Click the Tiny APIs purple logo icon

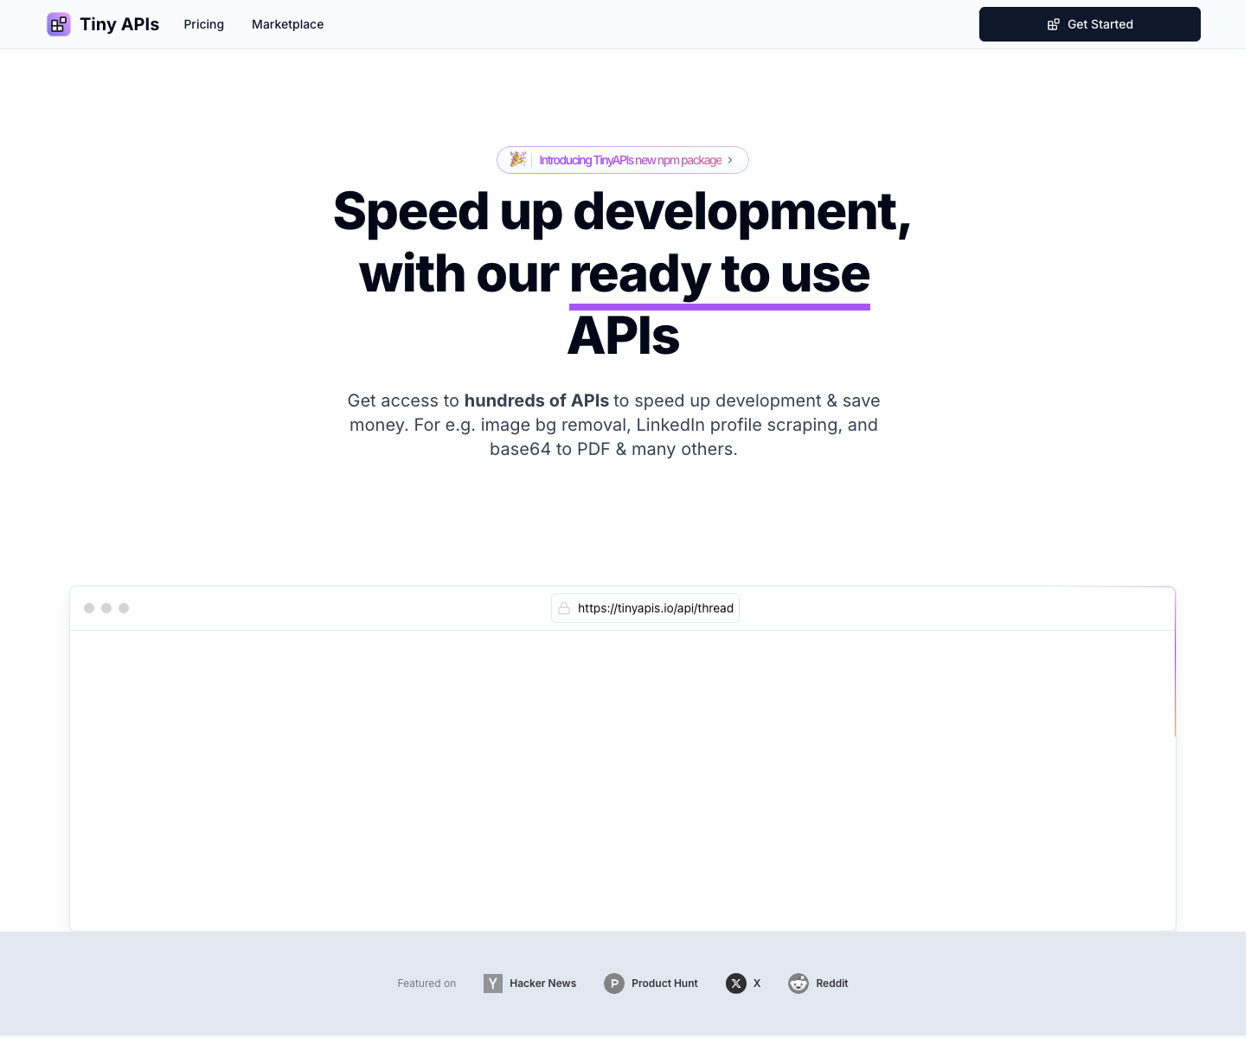pos(59,24)
